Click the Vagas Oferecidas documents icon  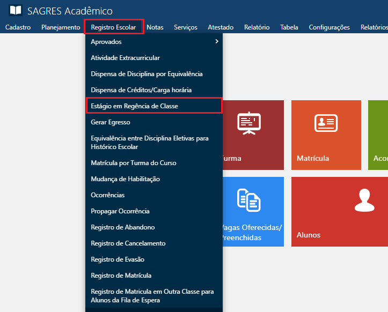click(x=248, y=199)
